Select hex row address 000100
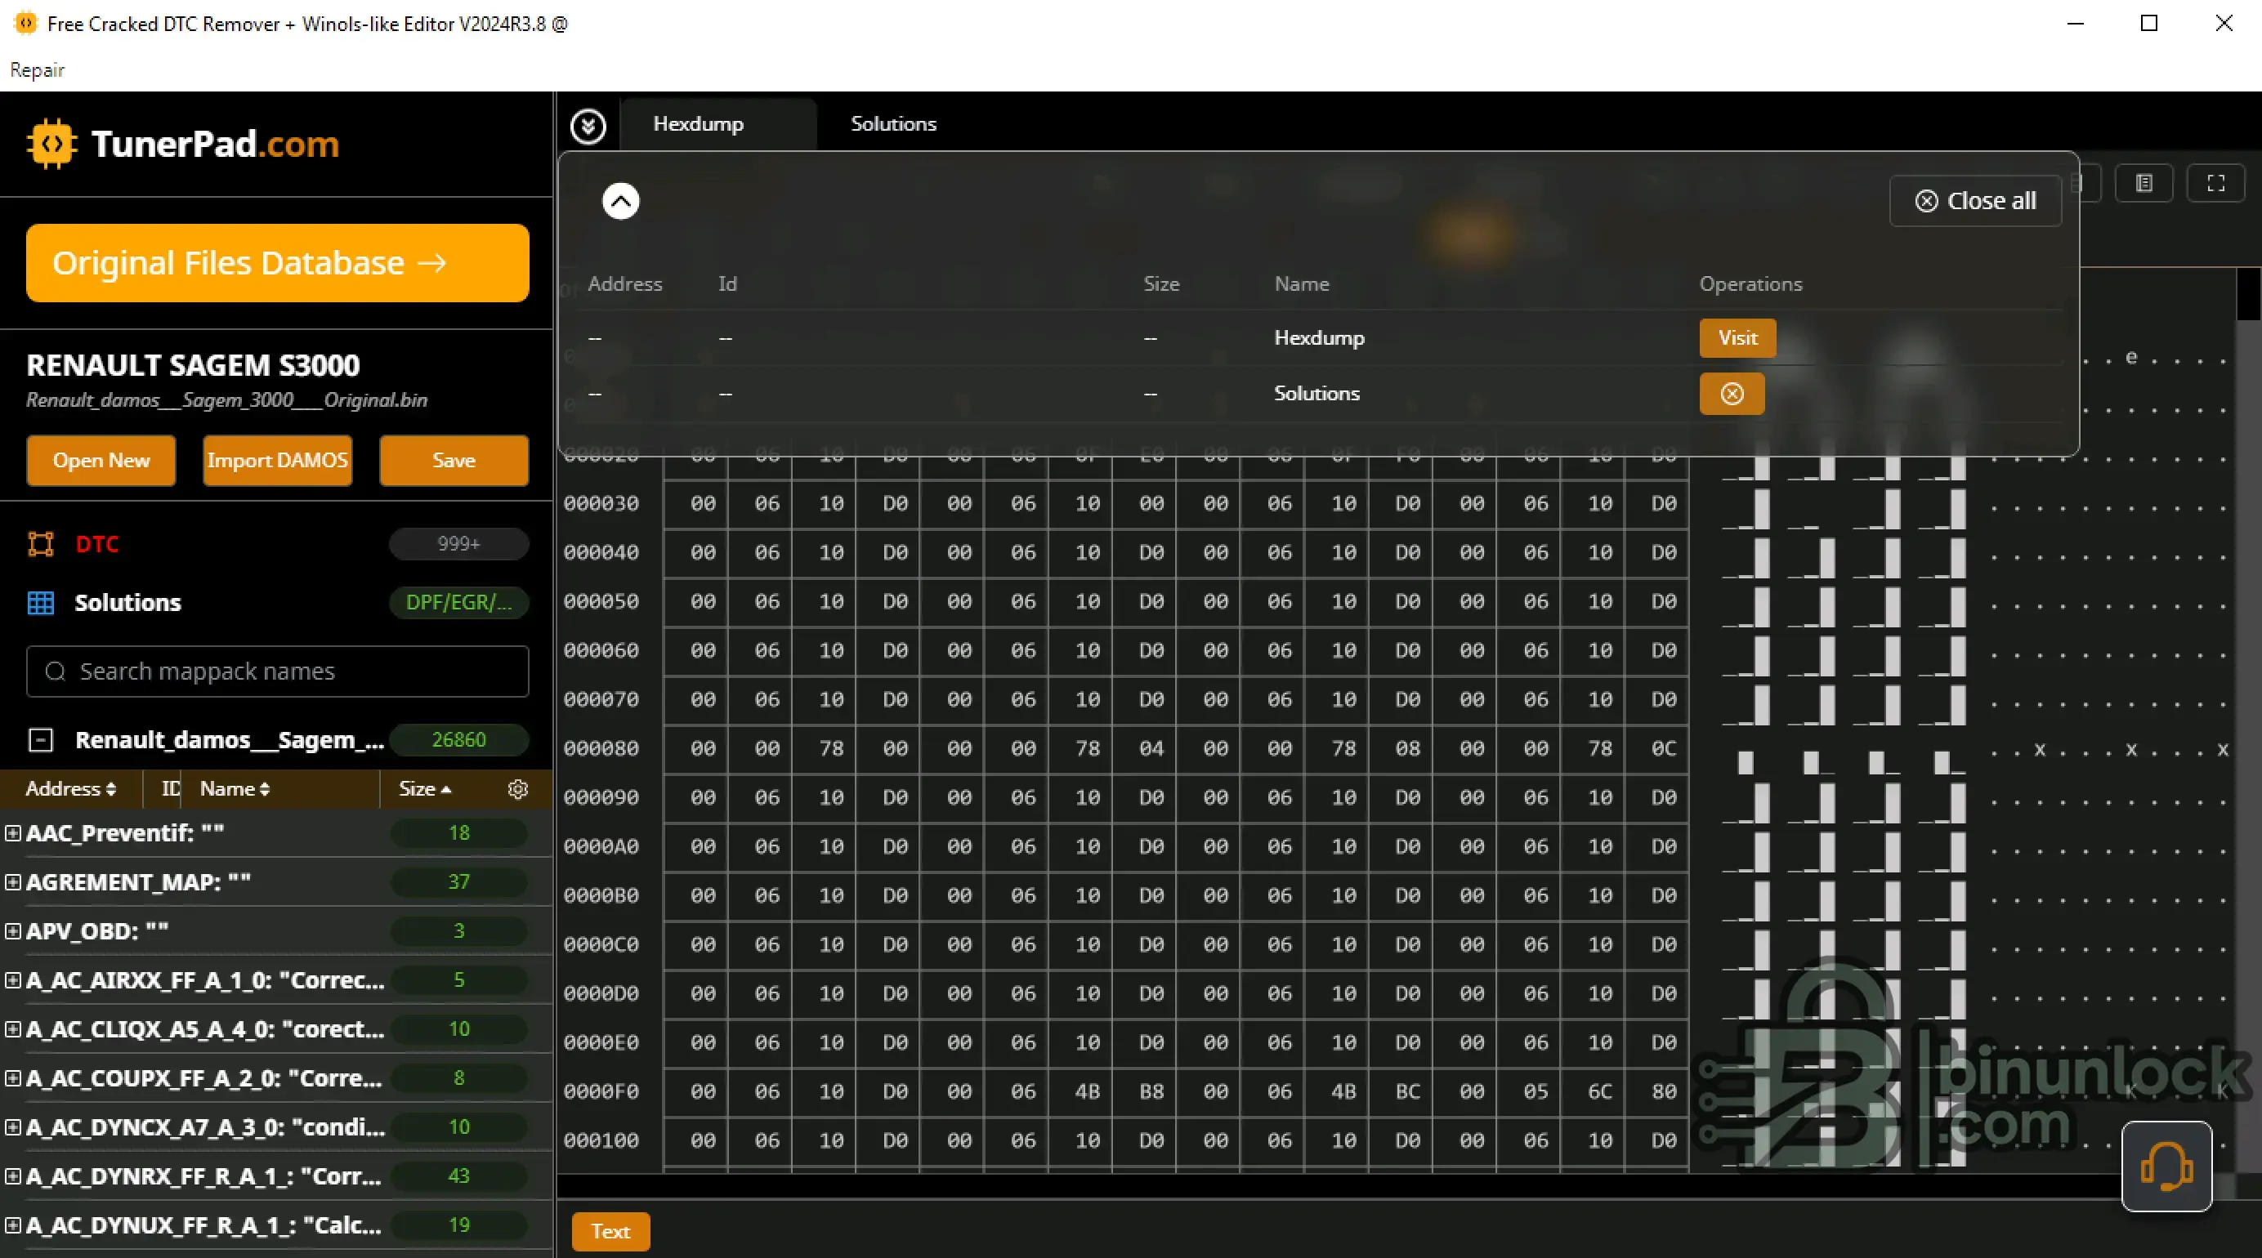The image size is (2262, 1258). click(x=601, y=1141)
